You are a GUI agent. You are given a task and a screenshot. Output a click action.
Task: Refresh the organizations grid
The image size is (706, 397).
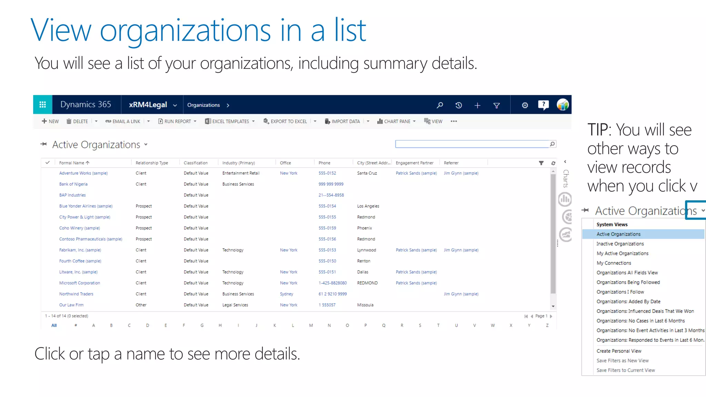553,163
